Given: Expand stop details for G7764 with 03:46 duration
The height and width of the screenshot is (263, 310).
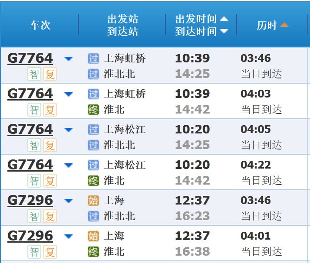Looking at the screenshot, I should 69,59.
